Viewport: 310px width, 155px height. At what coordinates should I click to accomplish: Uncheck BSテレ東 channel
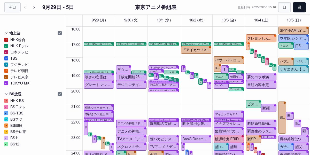(x=6, y=132)
